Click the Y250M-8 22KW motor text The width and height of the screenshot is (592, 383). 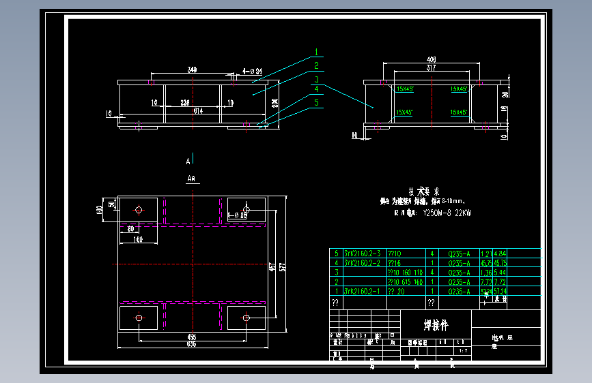tap(447, 213)
